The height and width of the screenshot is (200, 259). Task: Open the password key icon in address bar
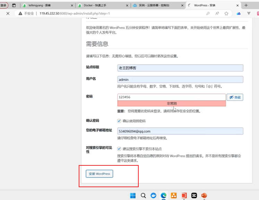(x=208, y=13)
